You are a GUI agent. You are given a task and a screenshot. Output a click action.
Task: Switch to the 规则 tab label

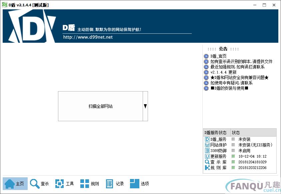[95, 184]
